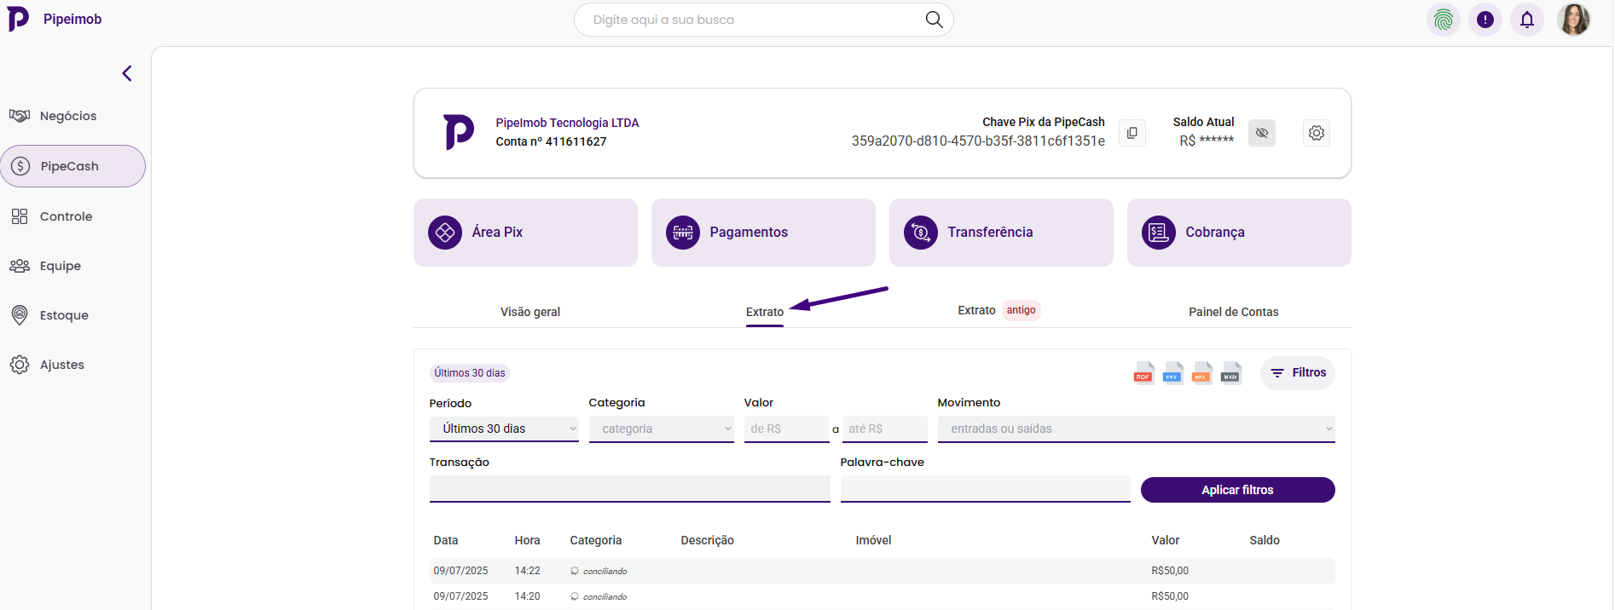Click the Pipeimob logo in header
The width and height of the screenshot is (1615, 610).
point(19,19)
